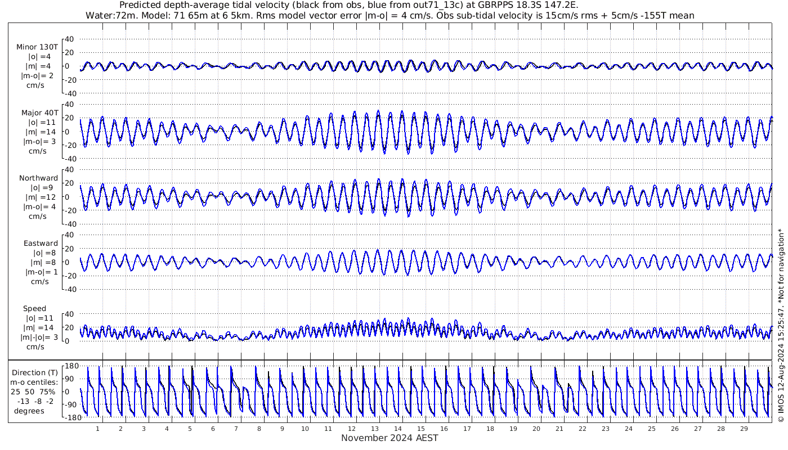788x450 pixels.
Task: Click the 'Eastward' panel label
Action: (41, 243)
